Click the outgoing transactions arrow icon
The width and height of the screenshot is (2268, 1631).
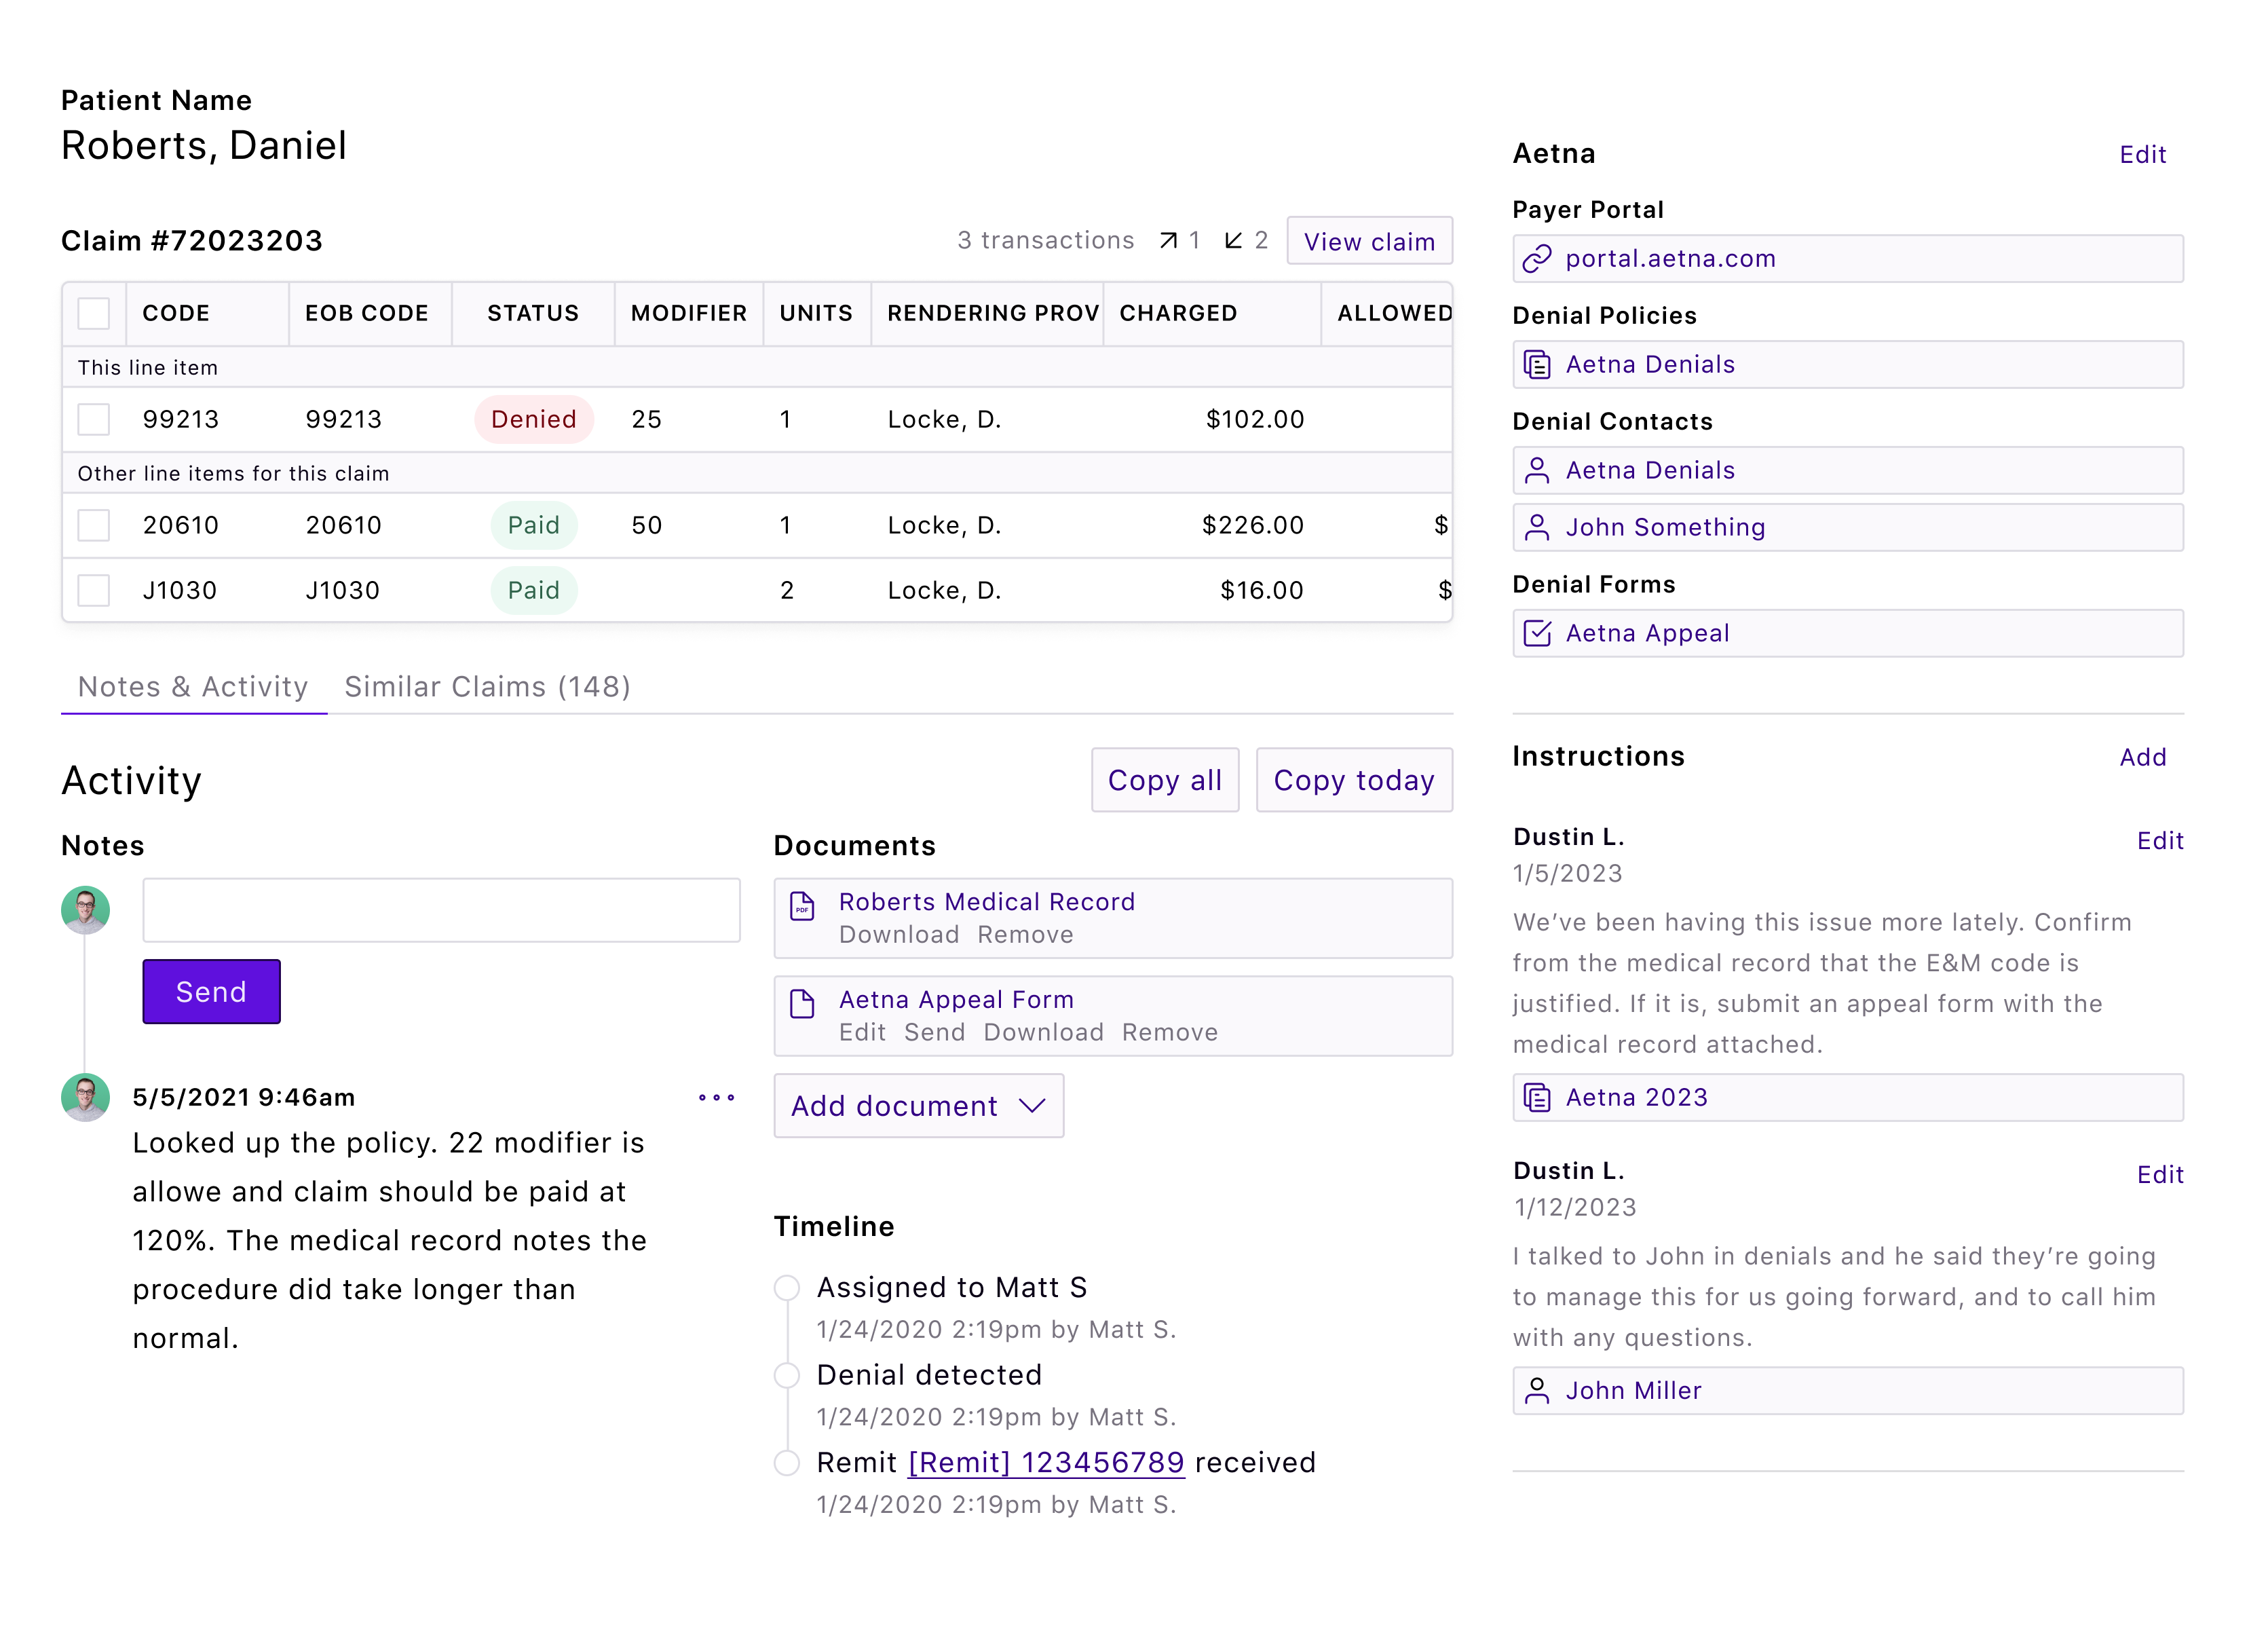(1167, 240)
